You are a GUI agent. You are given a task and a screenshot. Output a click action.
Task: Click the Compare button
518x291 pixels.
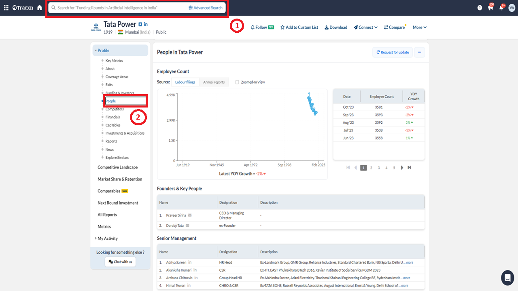(395, 27)
